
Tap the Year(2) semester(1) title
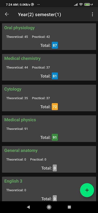(40, 15)
